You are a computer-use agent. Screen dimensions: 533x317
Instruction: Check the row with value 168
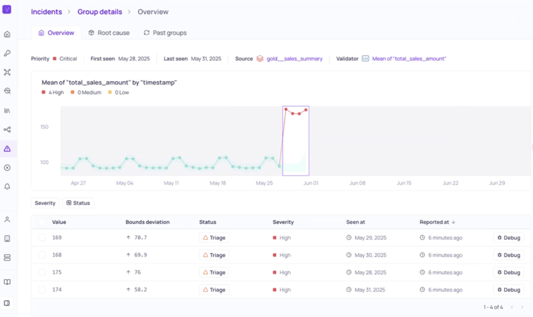tap(42, 255)
